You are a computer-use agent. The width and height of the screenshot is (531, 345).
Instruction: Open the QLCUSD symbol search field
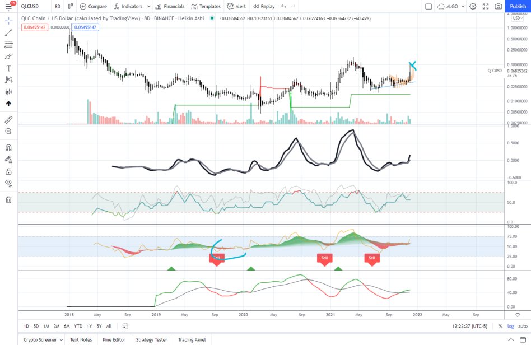30,6
